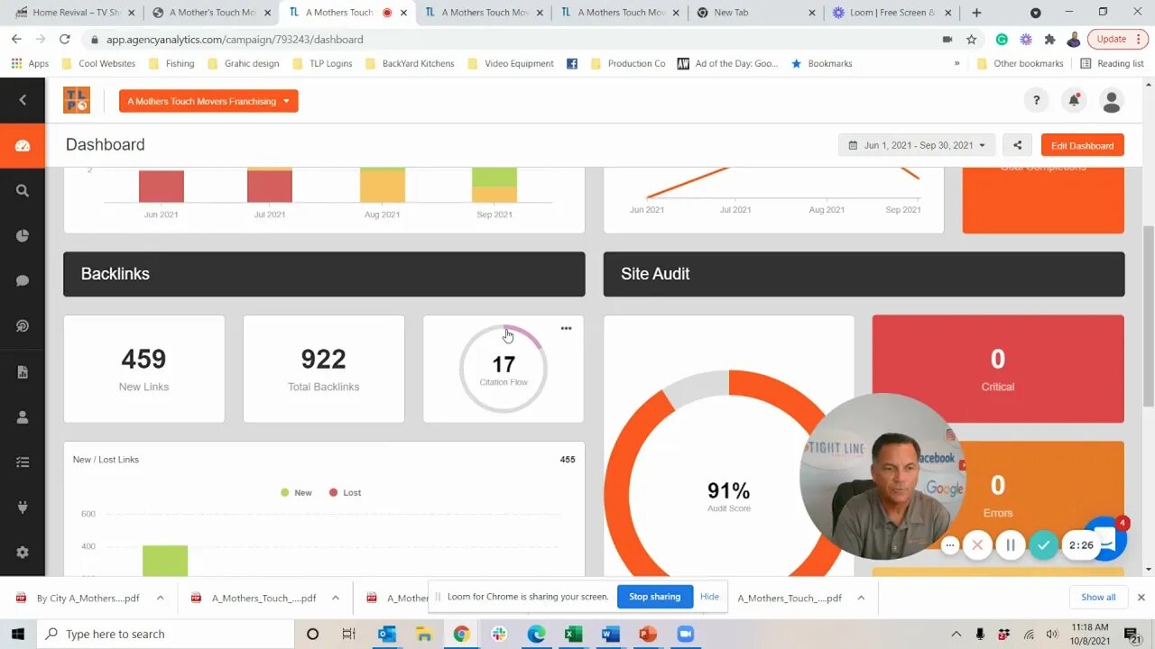This screenshot has width=1155, height=649.
Task: Switch to A Mother's Touch Movers globe tab
Action: click(x=212, y=13)
